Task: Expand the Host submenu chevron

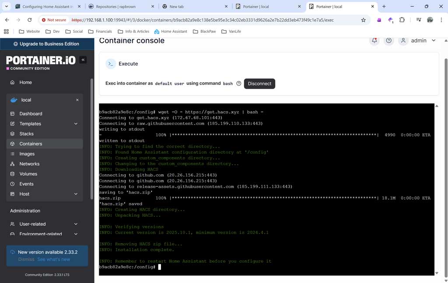Action: tap(76, 194)
